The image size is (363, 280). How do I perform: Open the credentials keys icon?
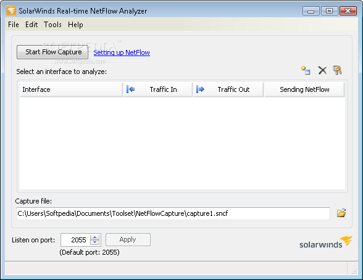(337, 70)
